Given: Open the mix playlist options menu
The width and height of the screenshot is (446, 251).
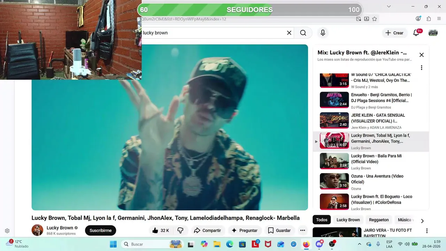Looking at the screenshot, I should 421,68.
